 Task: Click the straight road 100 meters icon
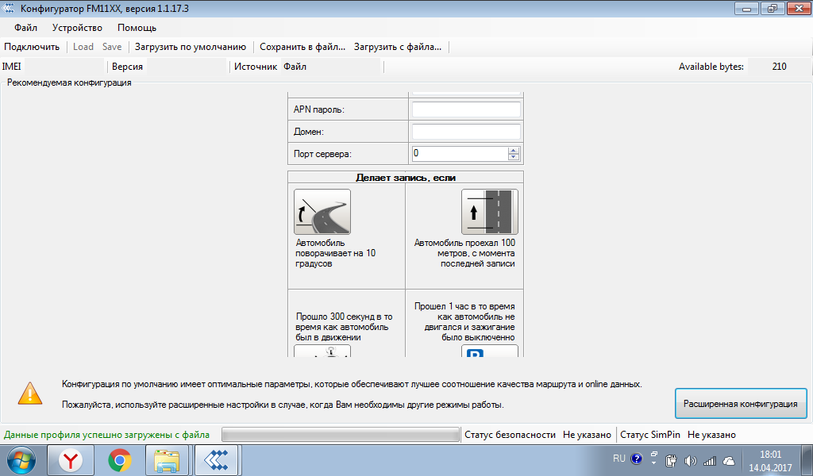pos(489,212)
